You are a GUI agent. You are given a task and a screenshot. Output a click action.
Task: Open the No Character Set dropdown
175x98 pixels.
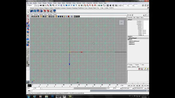(x=139, y=88)
